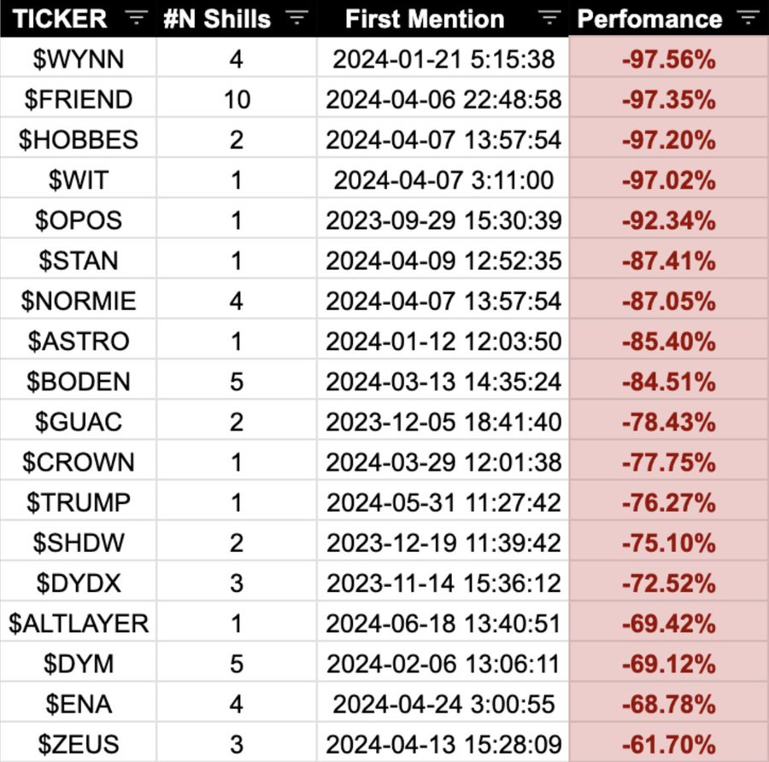The height and width of the screenshot is (762, 769).
Task: Click the -78.43% performance cell for $GUAC
Action: click(x=669, y=422)
